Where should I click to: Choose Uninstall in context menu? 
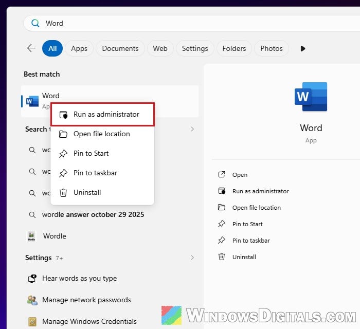coord(103,192)
